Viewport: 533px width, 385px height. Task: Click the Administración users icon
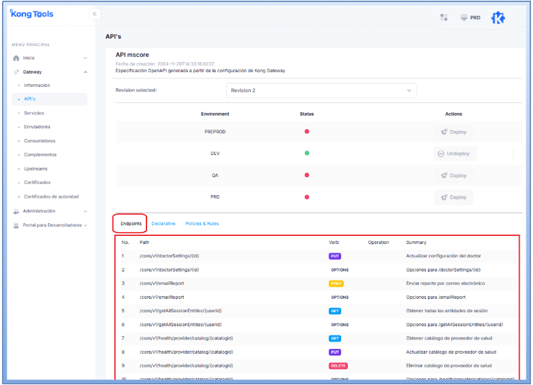[16, 211]
